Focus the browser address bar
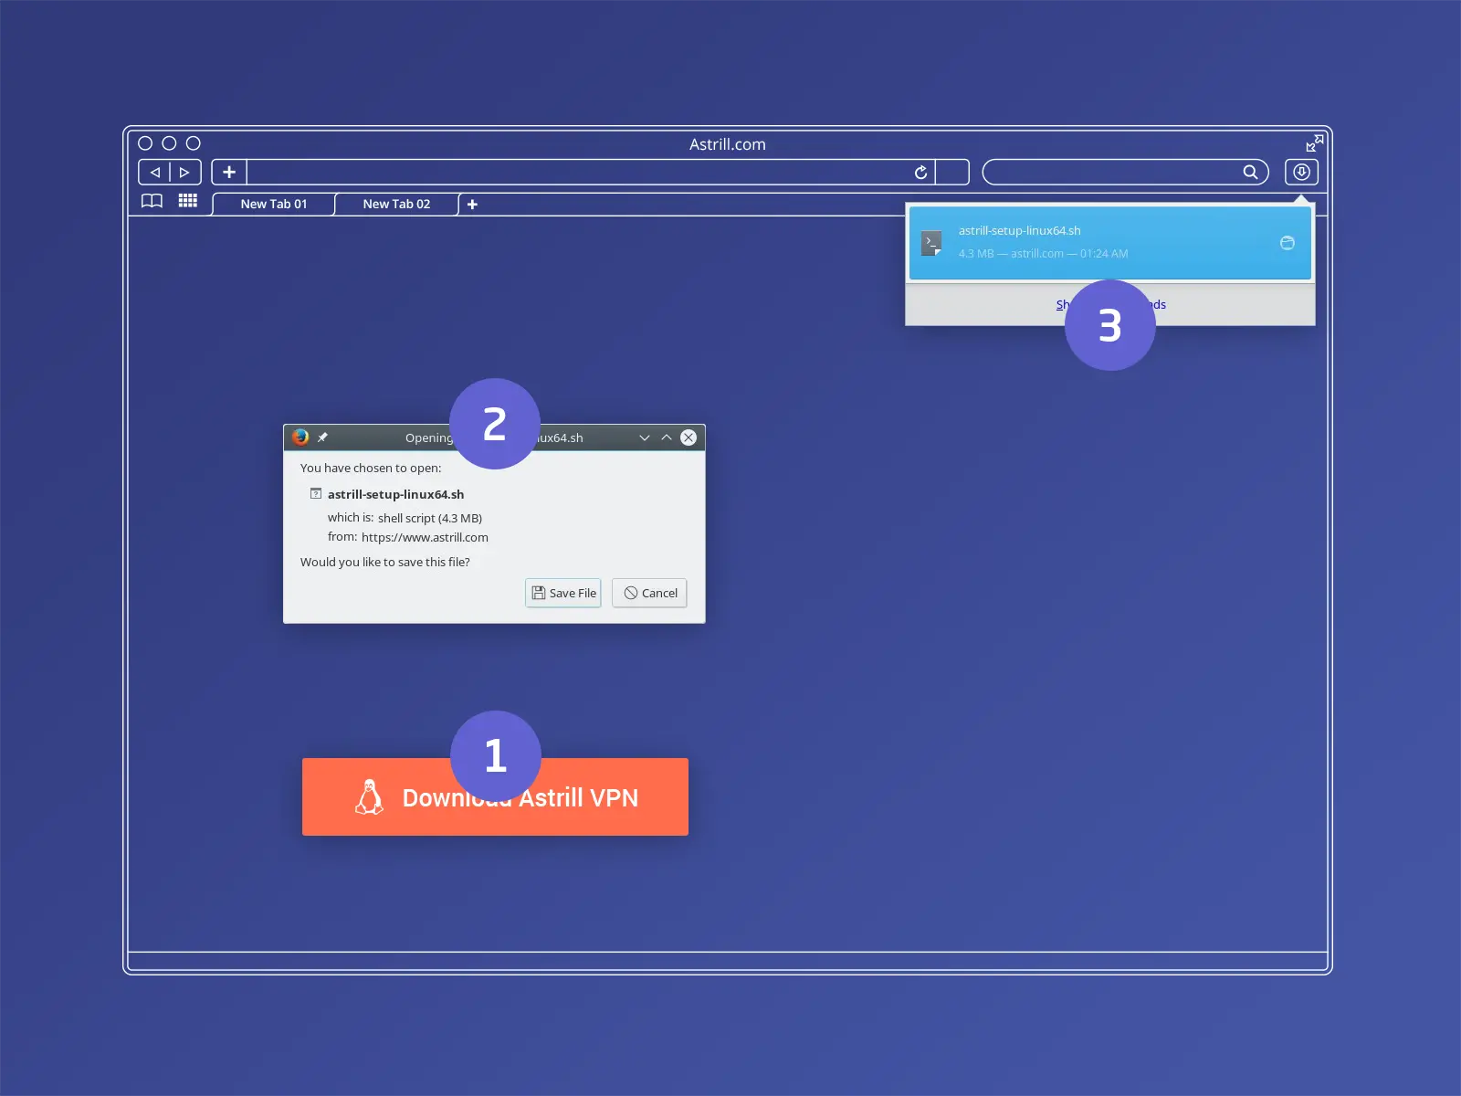 (591, 172)
